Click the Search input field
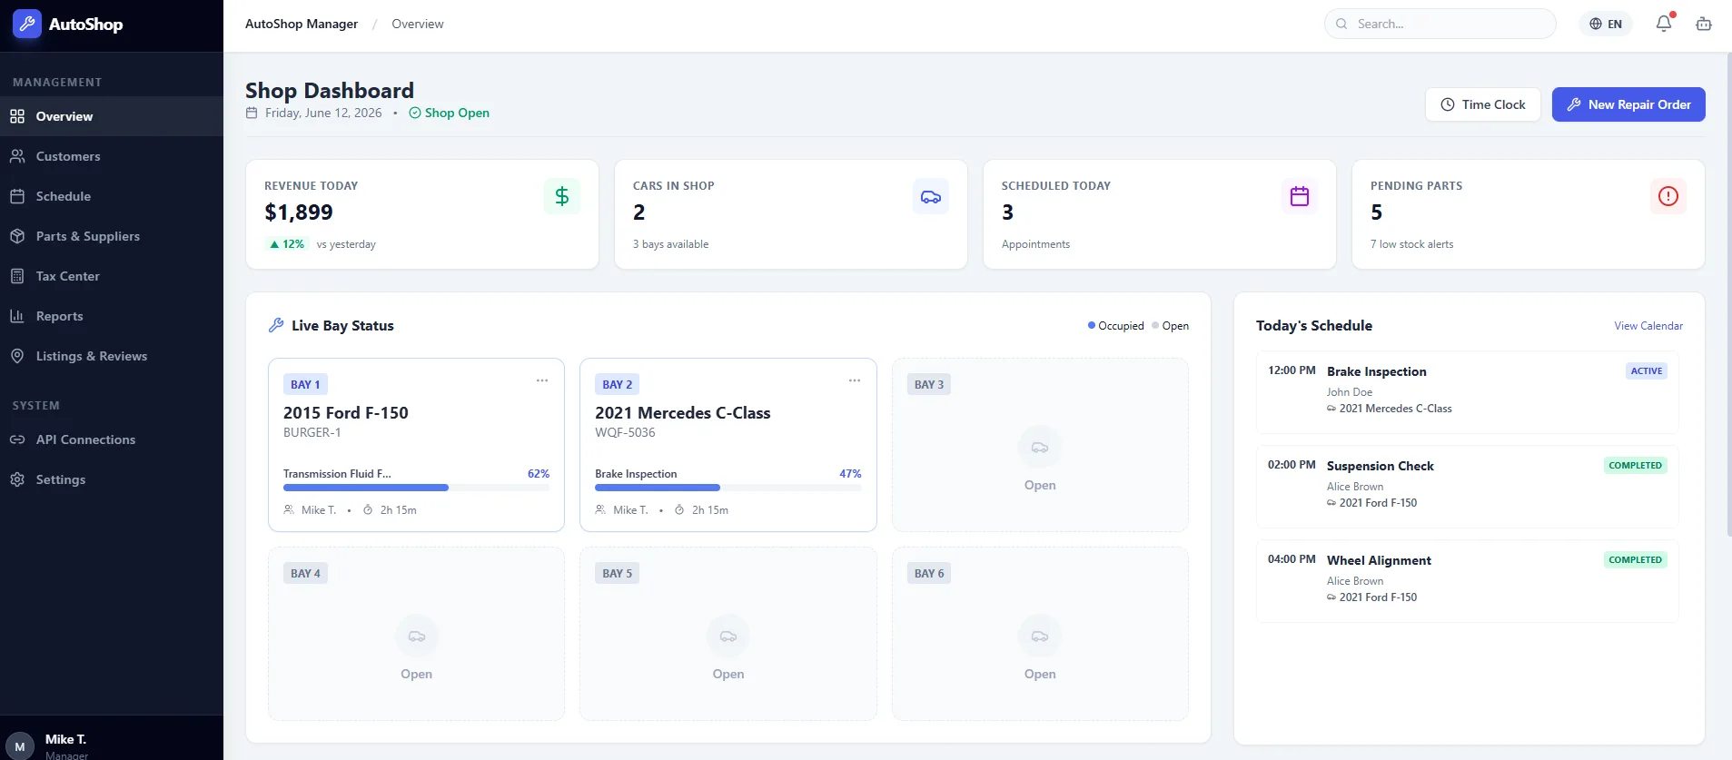 point(1440,24)
